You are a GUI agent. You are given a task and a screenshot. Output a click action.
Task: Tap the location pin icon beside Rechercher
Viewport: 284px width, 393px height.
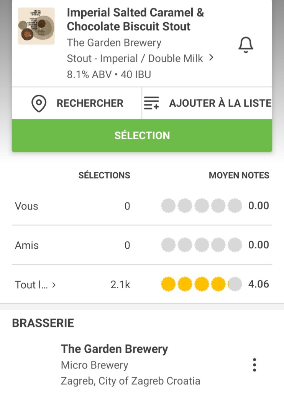tap(39, 104)
